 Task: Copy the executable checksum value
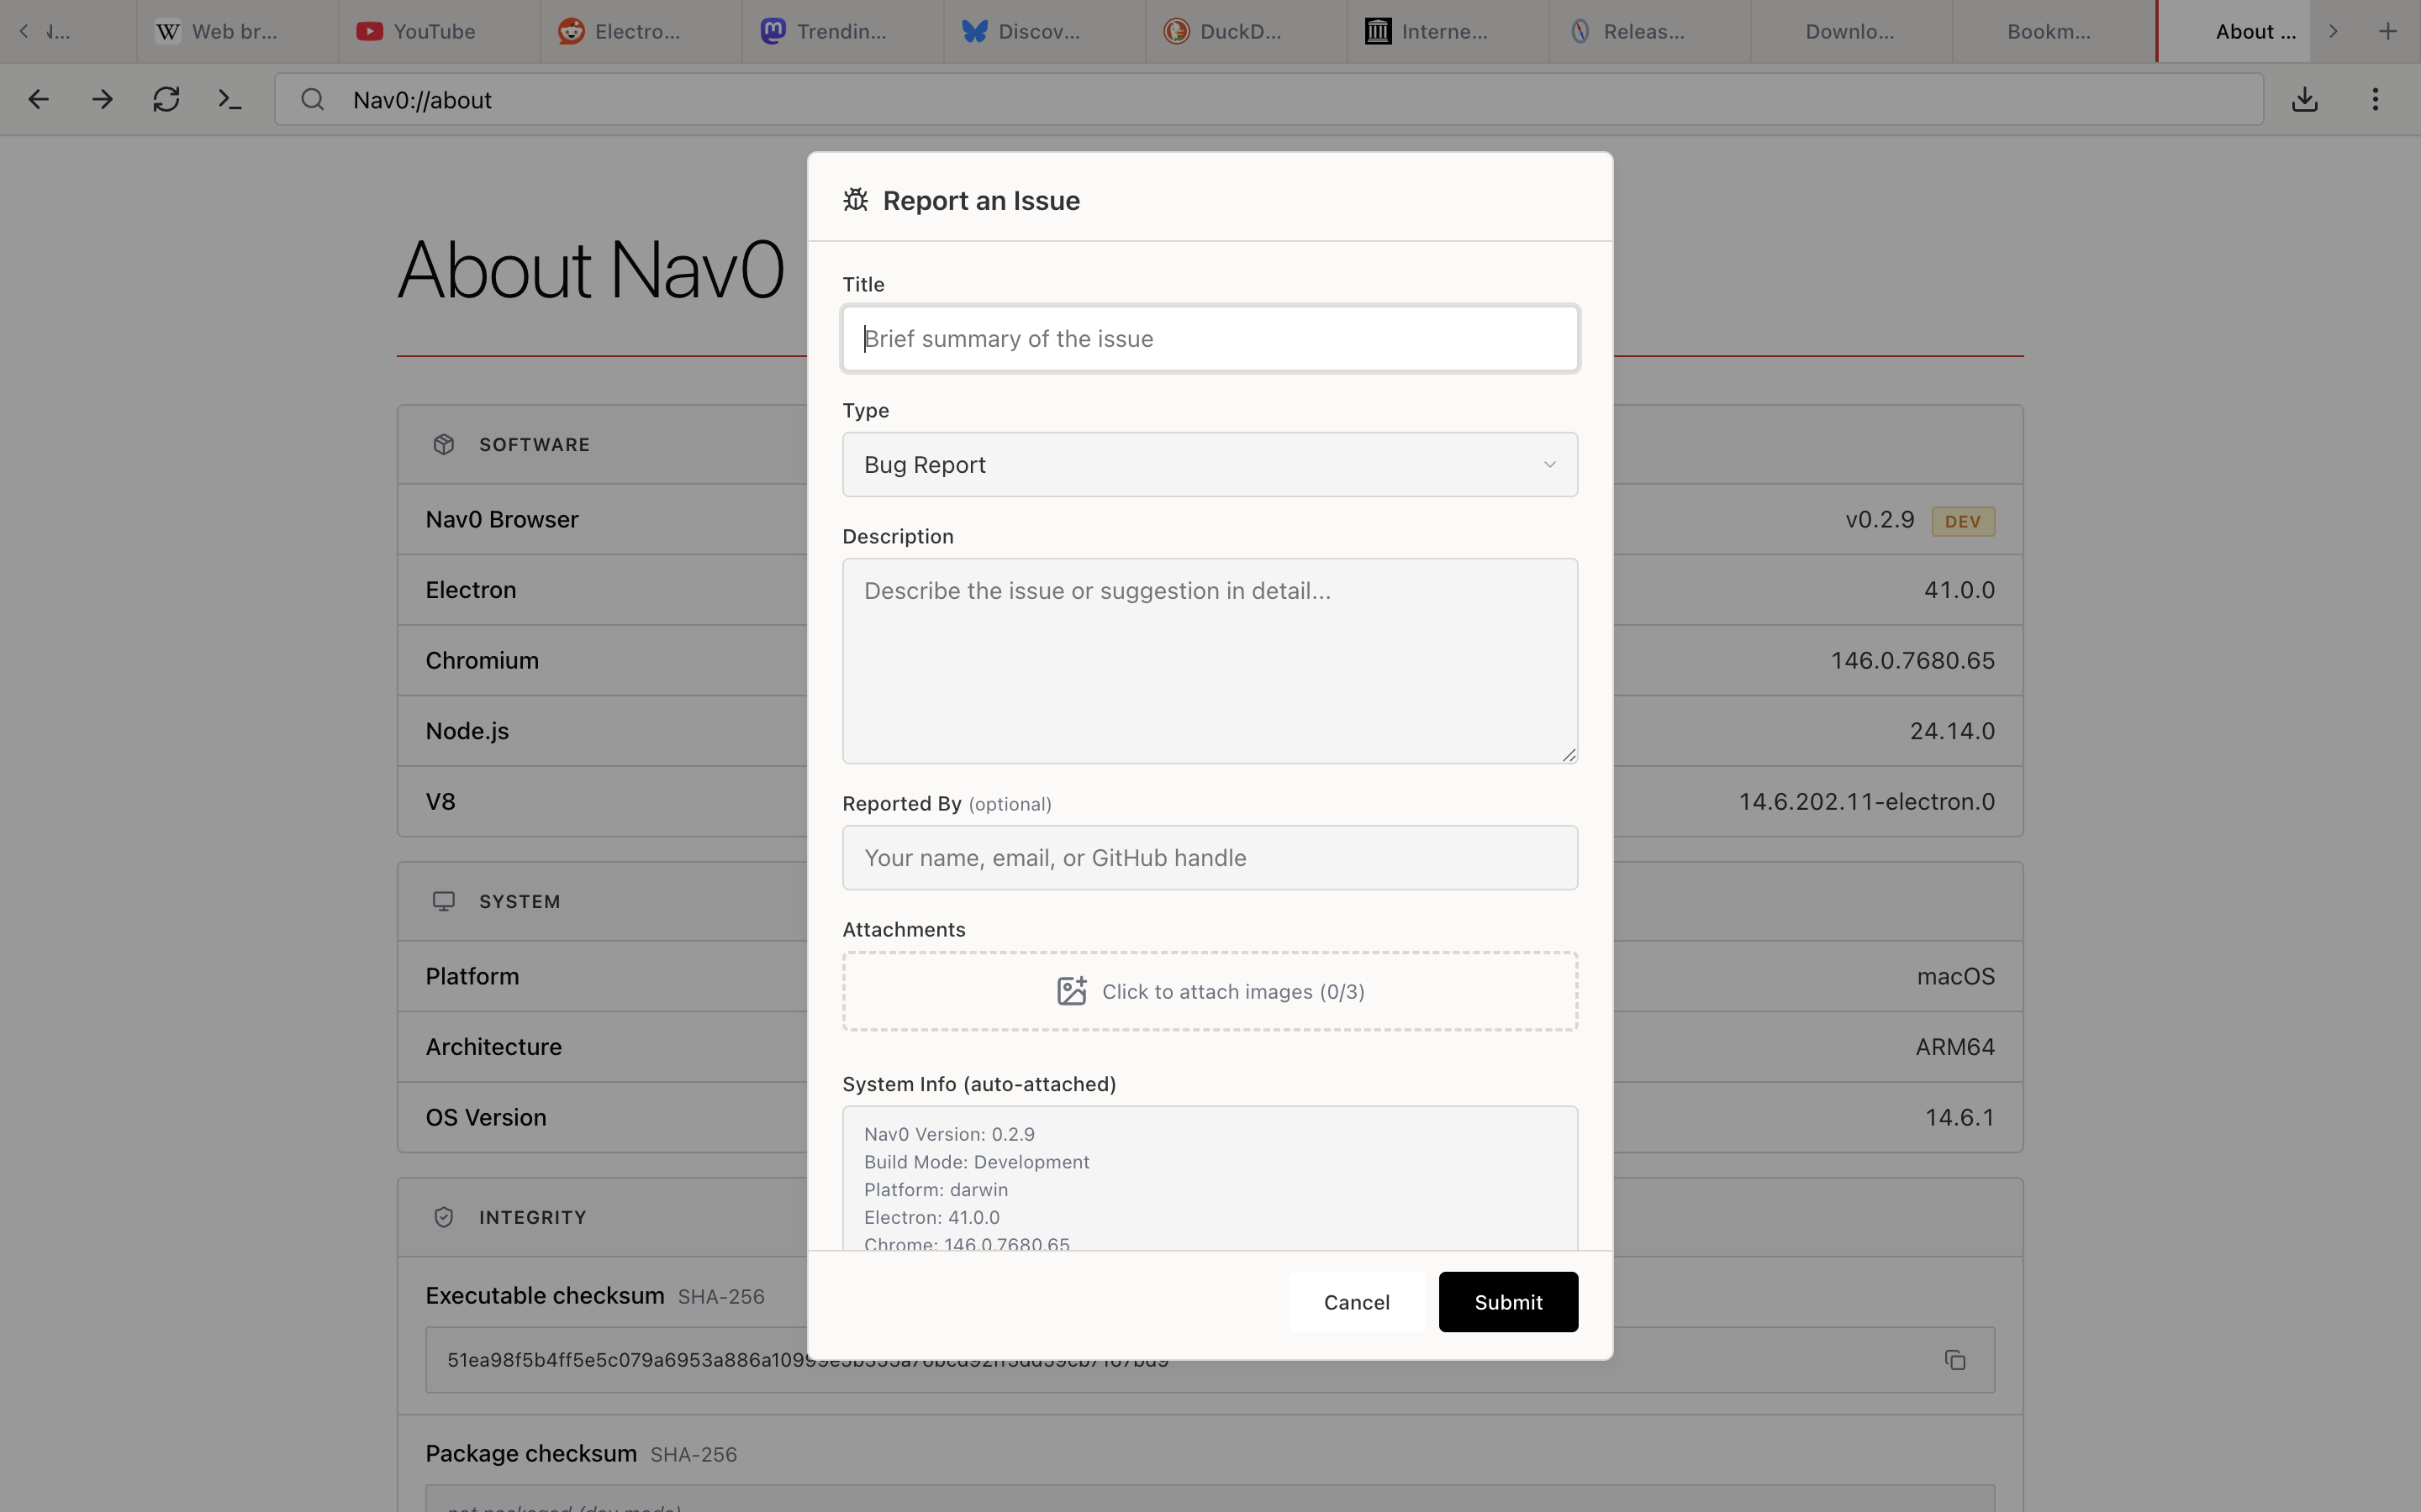pos(1954,1360)
